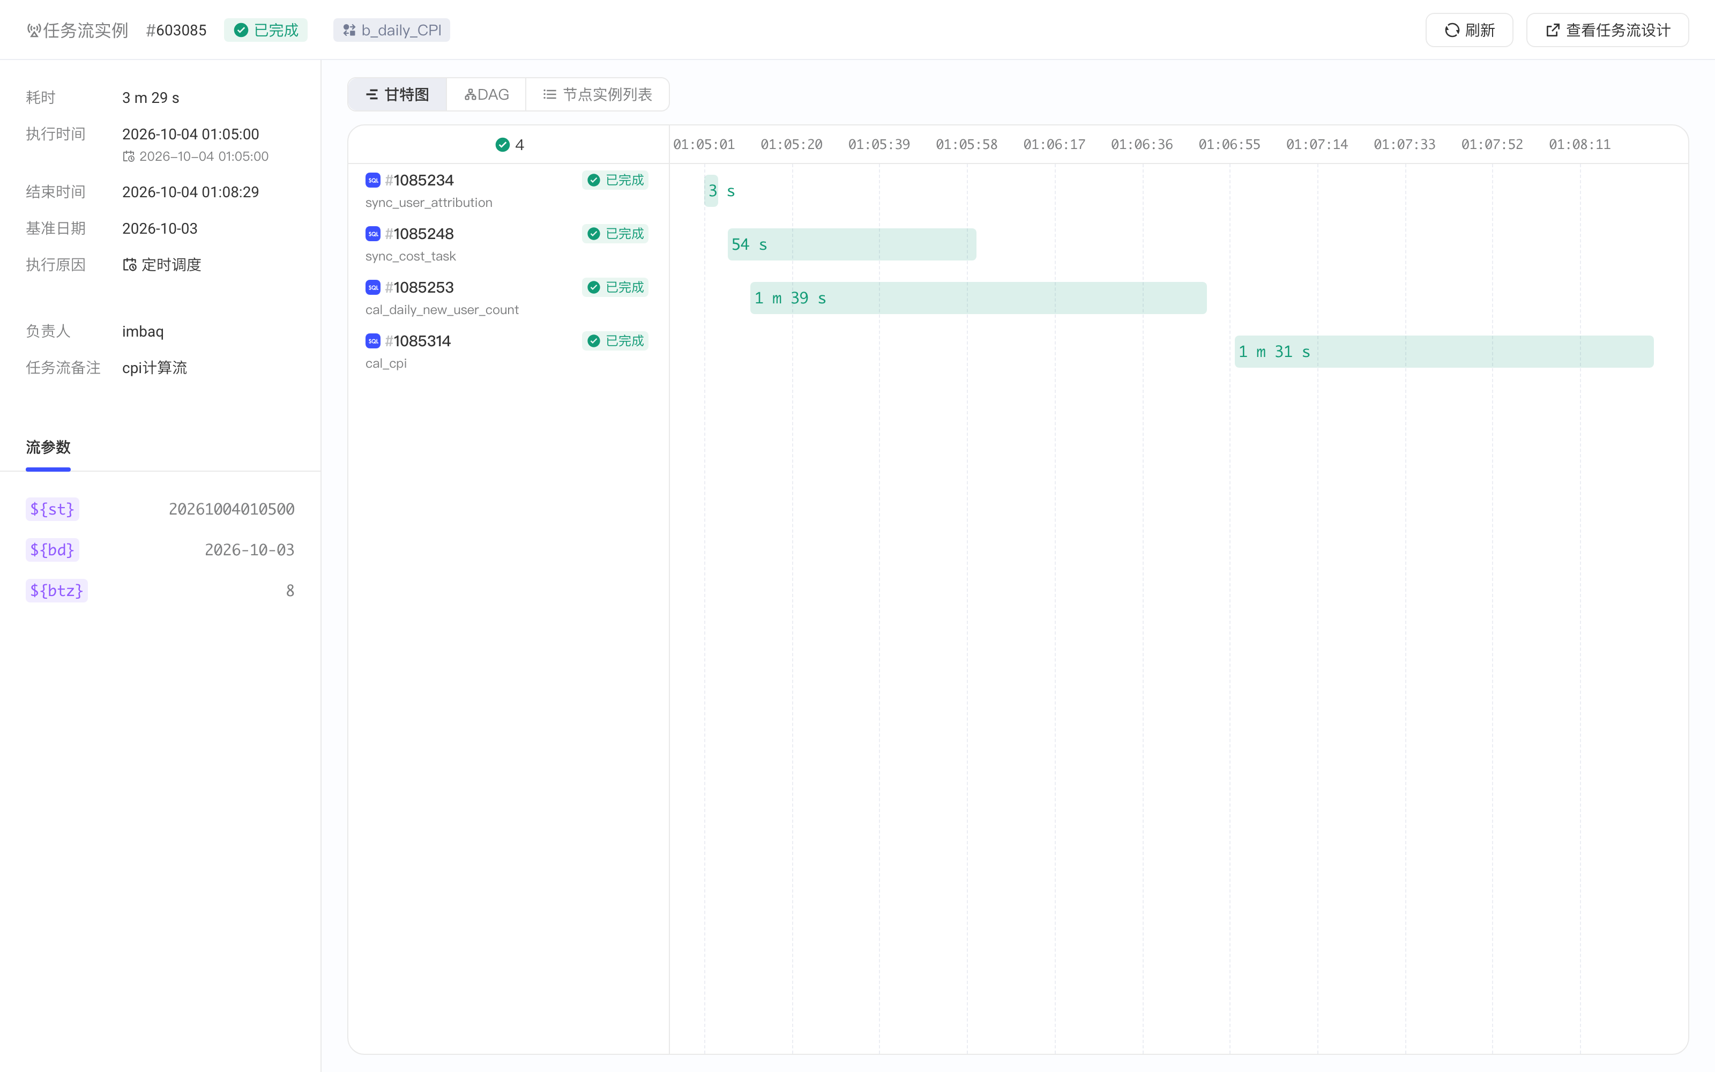This screenshot has height=1072, width=1715.
Task: Open node instance #1085253
Action: pos(420,287)
